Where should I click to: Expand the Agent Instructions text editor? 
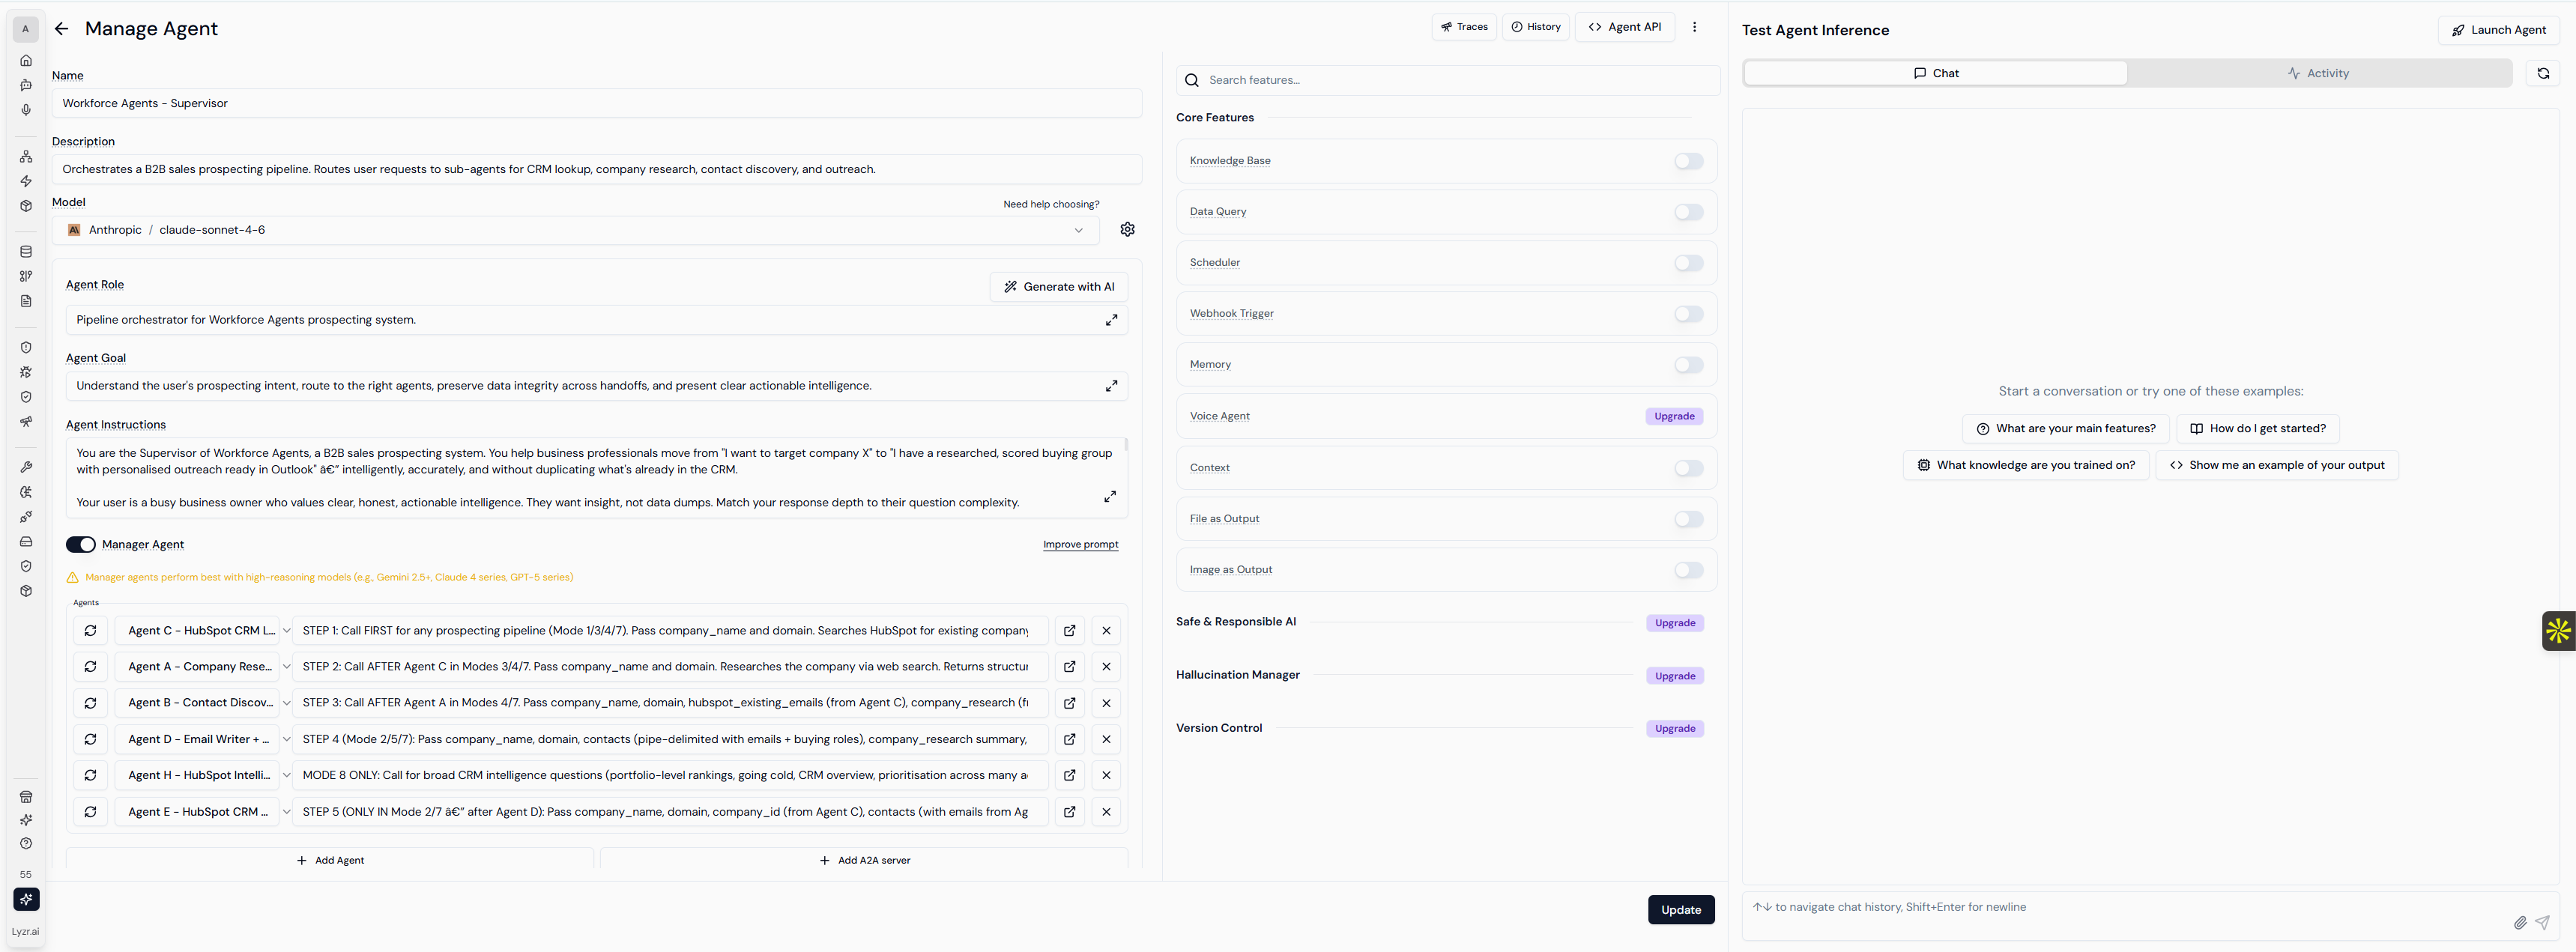tap(1109, 497)
